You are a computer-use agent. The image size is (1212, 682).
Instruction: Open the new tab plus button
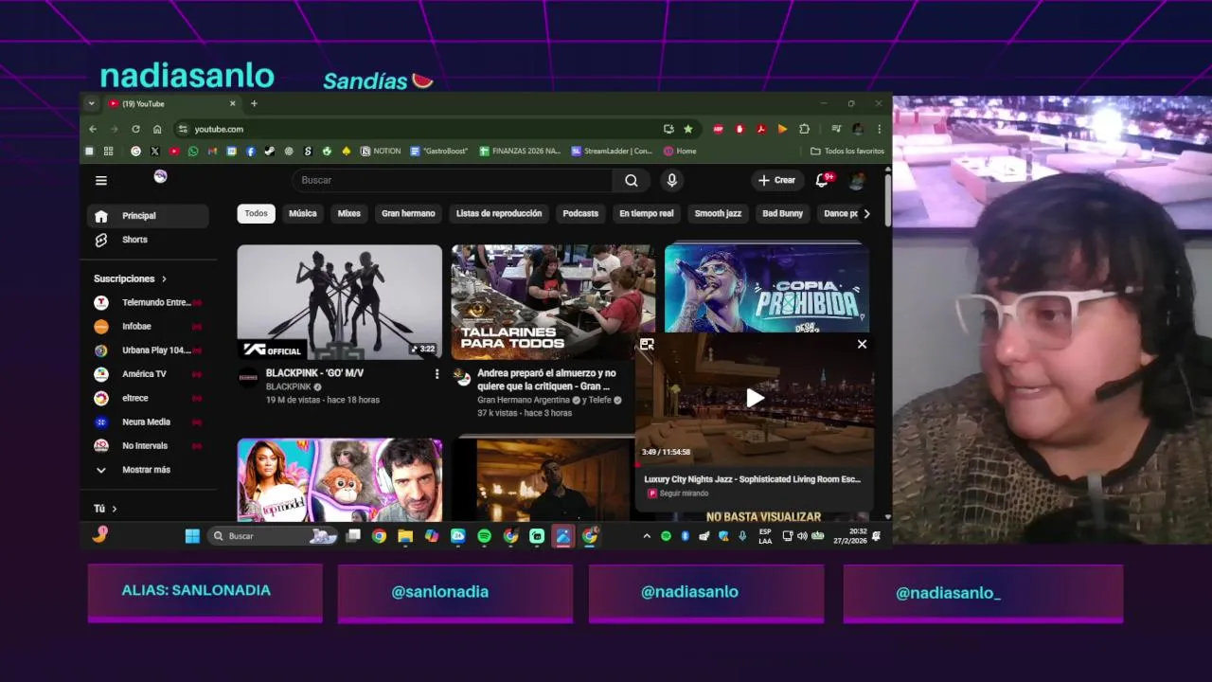[254, 103]
